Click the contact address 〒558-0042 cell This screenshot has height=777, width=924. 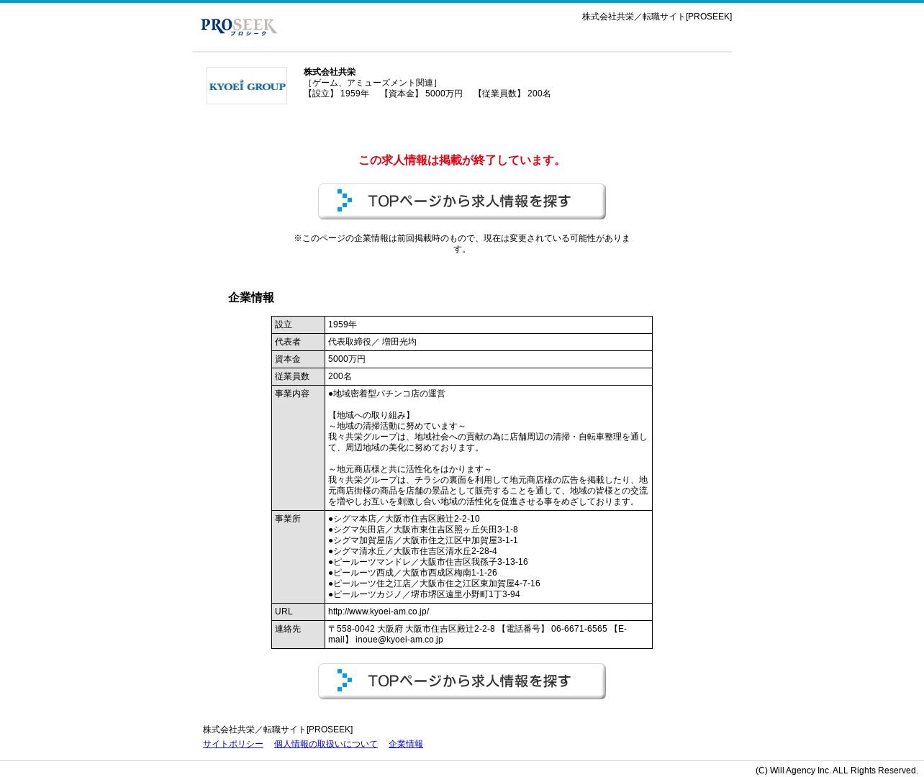click(489, 635)
